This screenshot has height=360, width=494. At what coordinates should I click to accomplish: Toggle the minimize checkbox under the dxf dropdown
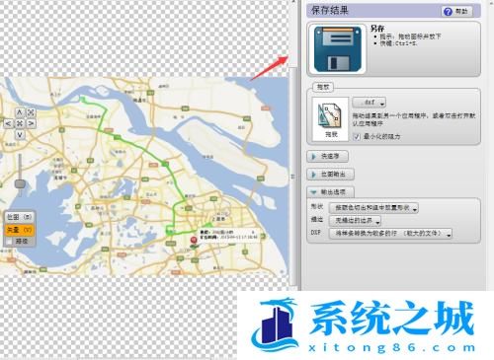[357, 136]
